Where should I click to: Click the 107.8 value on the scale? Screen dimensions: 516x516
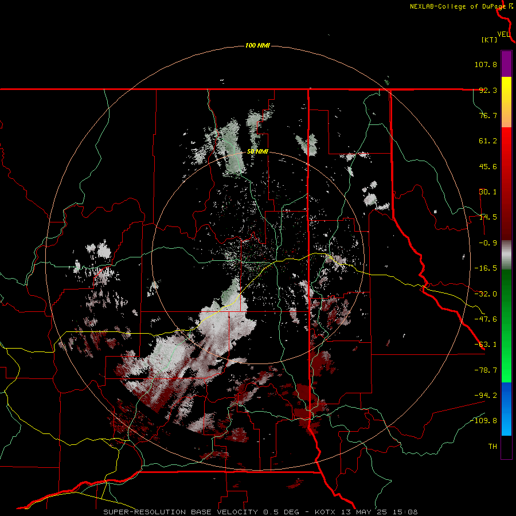[x=486, y=64]
